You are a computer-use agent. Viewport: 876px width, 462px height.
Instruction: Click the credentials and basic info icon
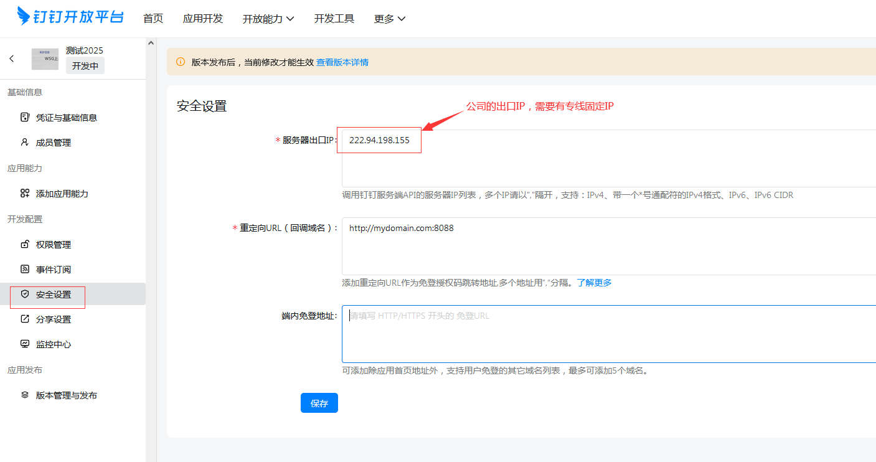tap(25, 117)
